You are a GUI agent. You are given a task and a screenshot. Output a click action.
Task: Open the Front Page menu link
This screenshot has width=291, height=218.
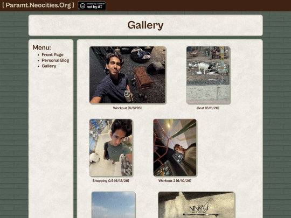click(x=52, y=55)
